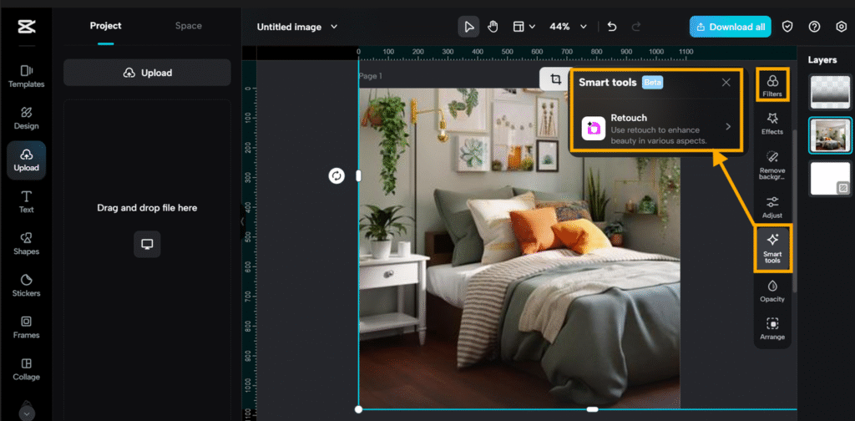This screenshot has height=421, width=855.
Task: Expand the layout options dropdown
Action: (524, 27)
